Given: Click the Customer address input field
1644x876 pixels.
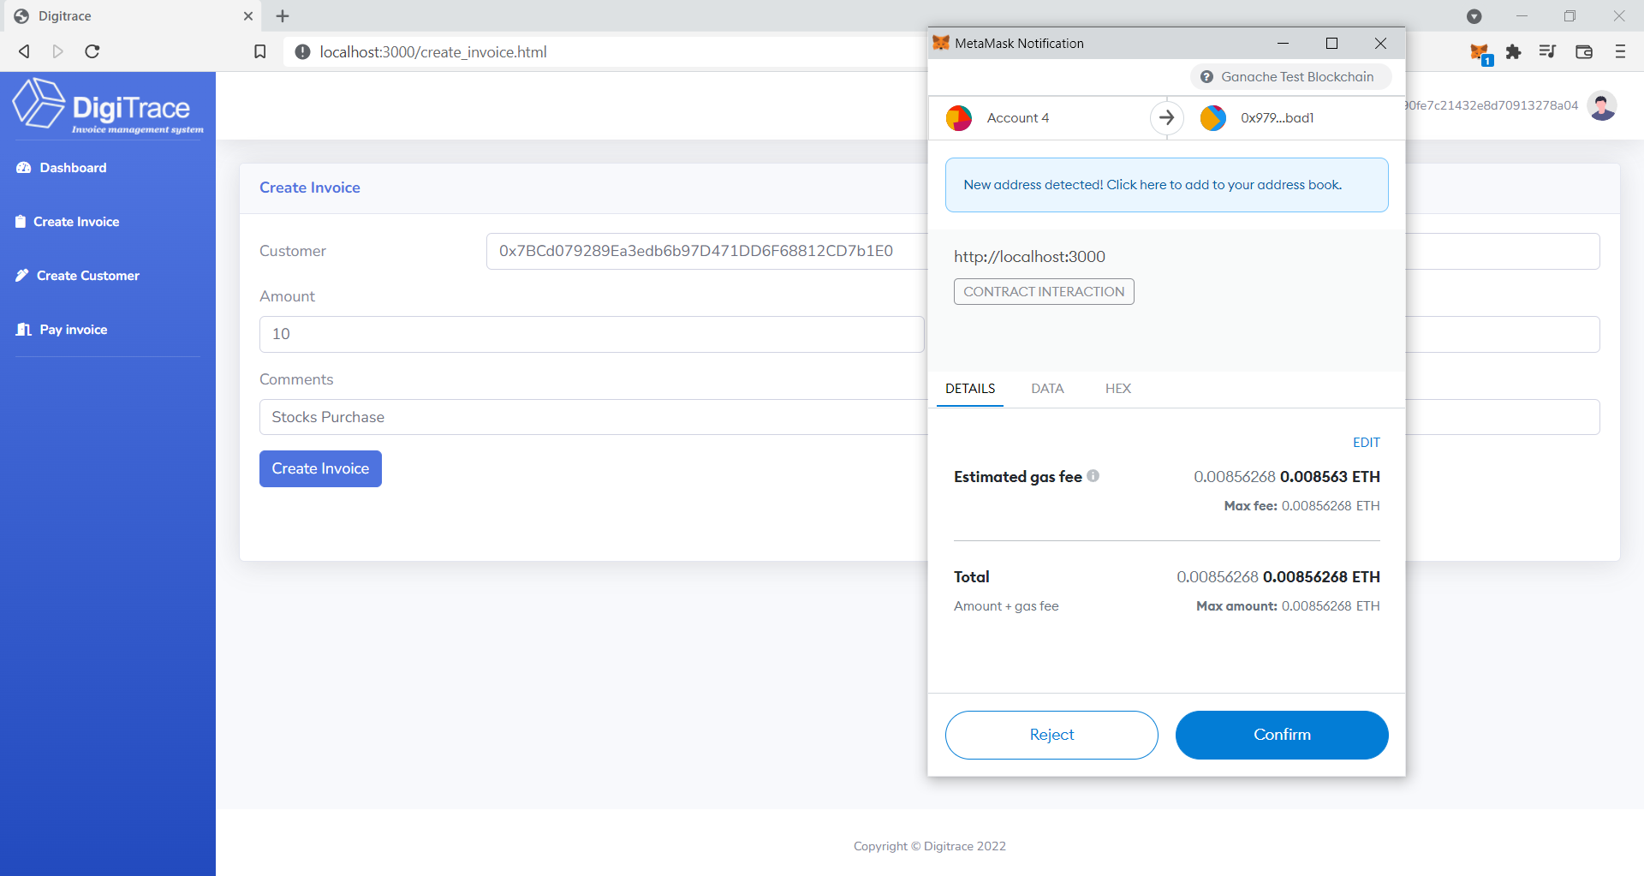Looking at the screenshot, I should click(706, 251).
